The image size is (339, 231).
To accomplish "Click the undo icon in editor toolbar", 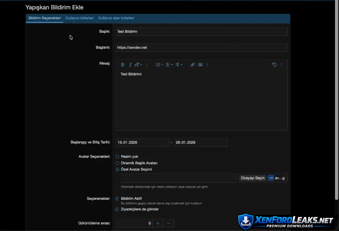I will coord(274,65).
